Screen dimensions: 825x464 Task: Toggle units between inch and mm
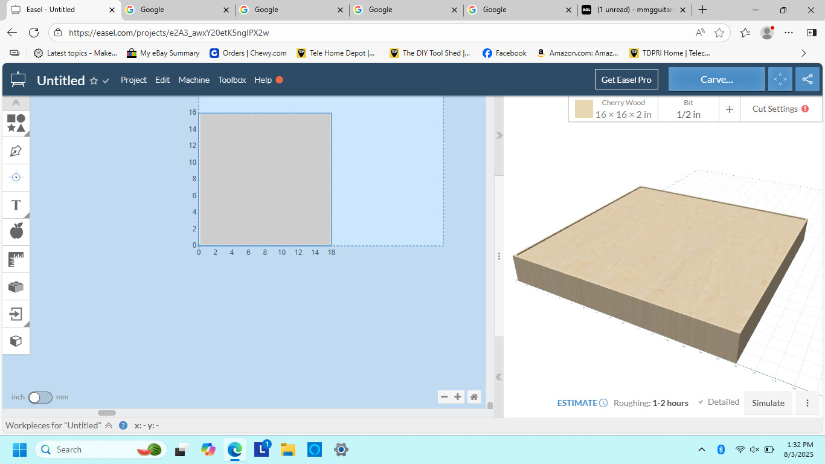(40, 397)
